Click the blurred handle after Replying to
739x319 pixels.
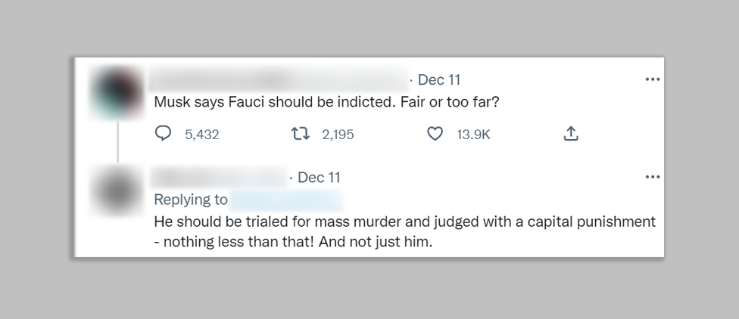285,200
